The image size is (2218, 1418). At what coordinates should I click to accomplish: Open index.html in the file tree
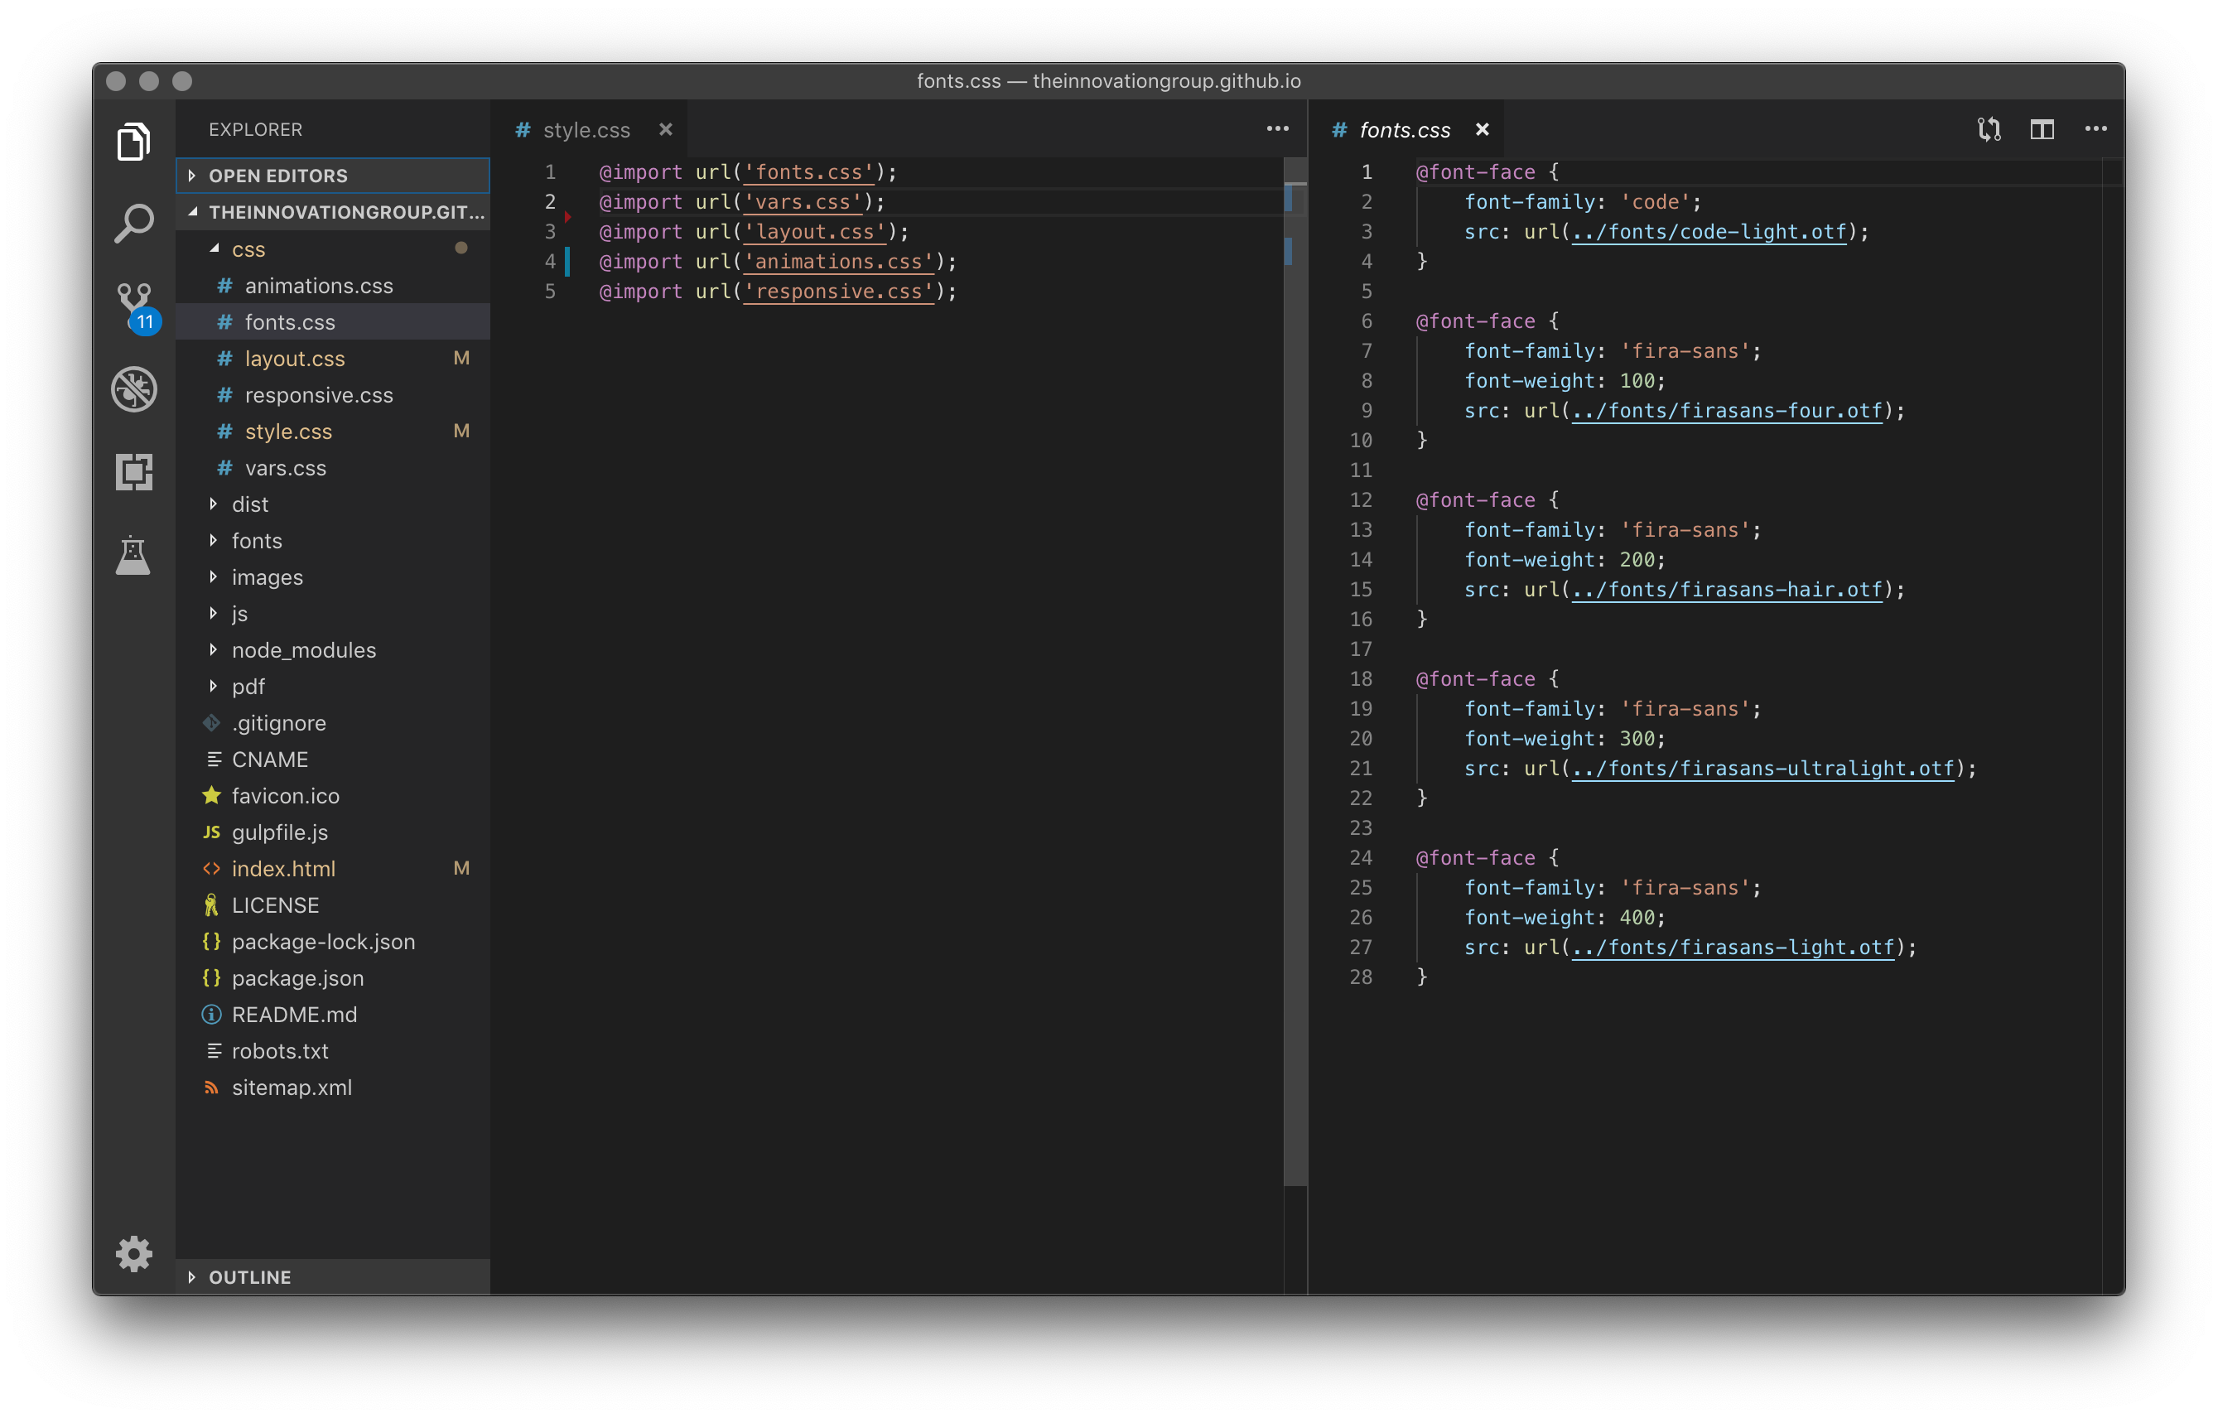pos(282,868)
